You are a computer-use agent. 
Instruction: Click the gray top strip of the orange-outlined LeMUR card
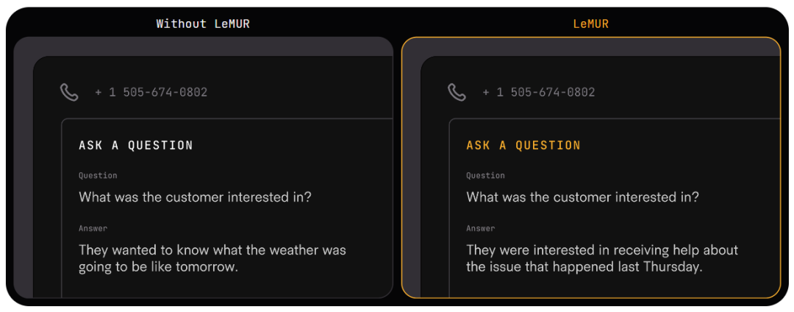(x=590, y=46)
